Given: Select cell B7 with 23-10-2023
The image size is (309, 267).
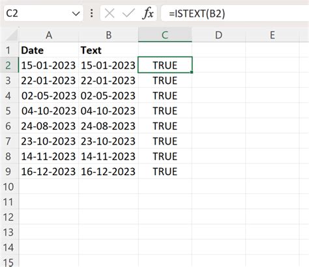Looking at the screenshot, I should (x=108, y=141).
